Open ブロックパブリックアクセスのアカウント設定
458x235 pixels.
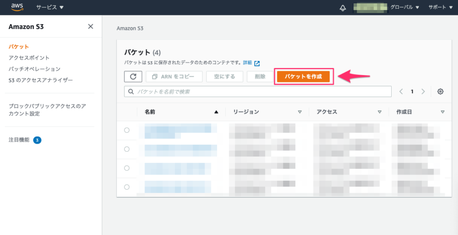pos(47,110)
